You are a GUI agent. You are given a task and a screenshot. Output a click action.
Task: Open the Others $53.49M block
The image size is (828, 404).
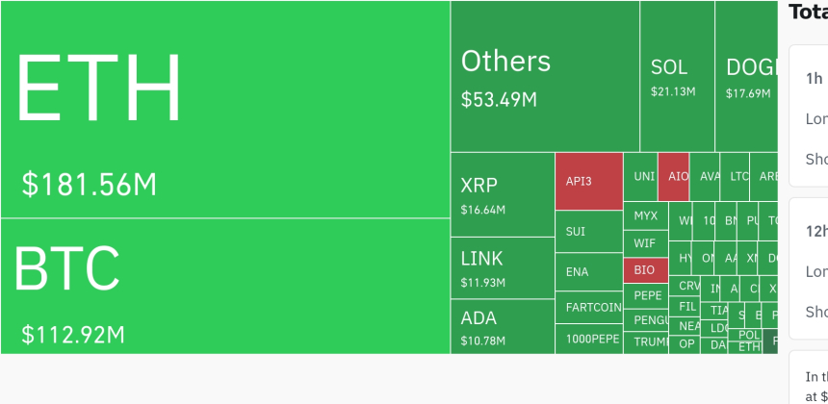544,77
